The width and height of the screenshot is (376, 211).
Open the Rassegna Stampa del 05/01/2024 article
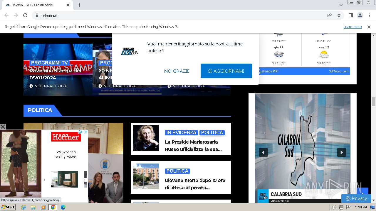[55, 74]
